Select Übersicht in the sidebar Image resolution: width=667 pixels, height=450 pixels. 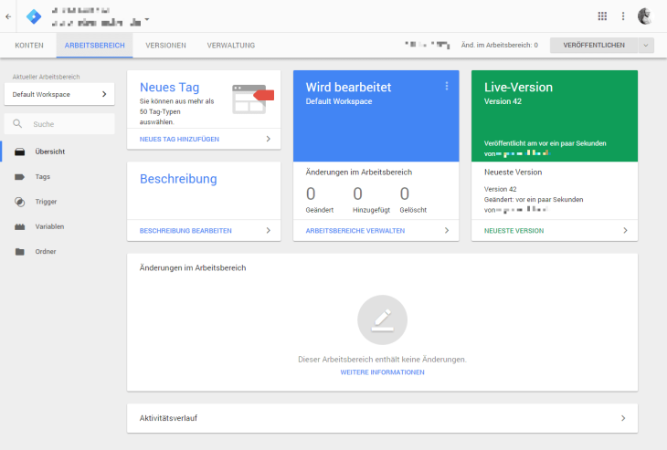coord(57,152)
